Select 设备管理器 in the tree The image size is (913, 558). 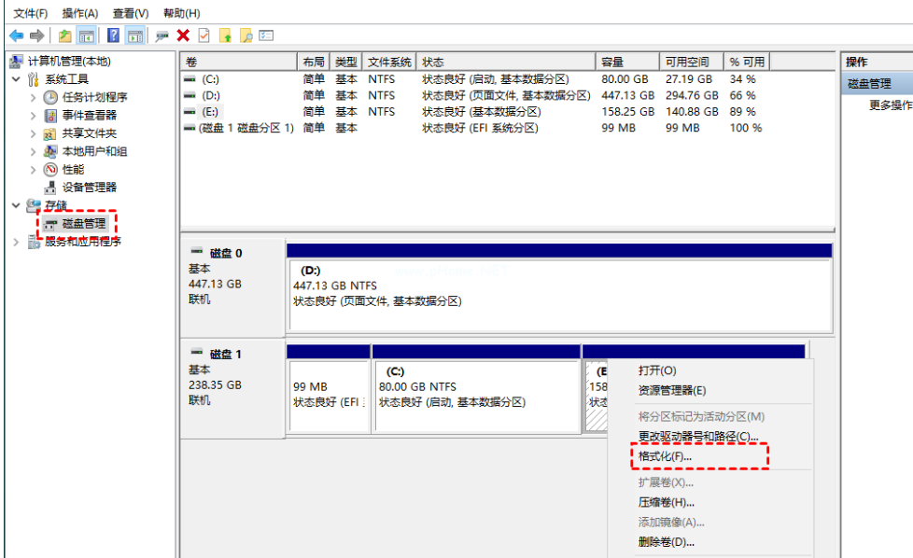click(x=89, y=188)
